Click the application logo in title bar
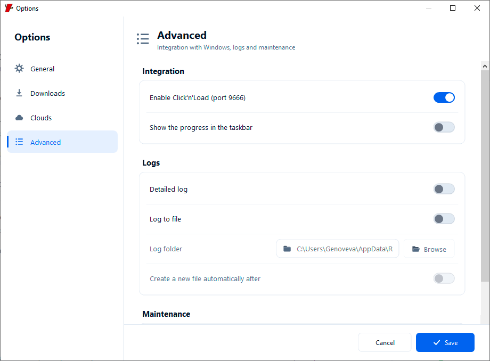 (x=9, y=8)
